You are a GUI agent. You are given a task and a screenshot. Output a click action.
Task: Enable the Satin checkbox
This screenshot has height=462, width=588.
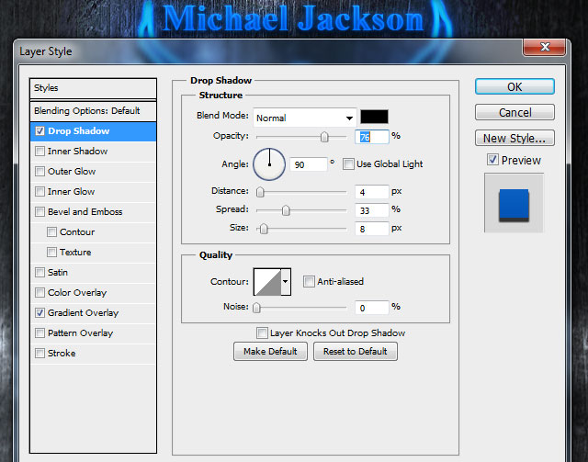[x=40, y=272]
